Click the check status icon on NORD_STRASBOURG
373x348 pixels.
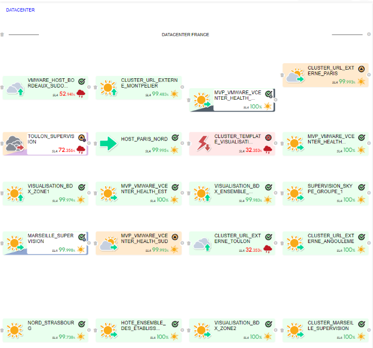tap(82, 324)
